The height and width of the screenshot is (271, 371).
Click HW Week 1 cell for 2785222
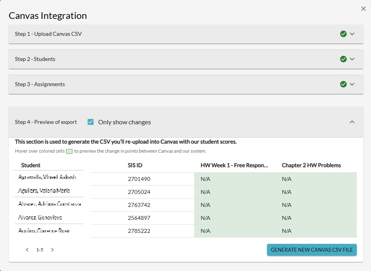point(235,231)
